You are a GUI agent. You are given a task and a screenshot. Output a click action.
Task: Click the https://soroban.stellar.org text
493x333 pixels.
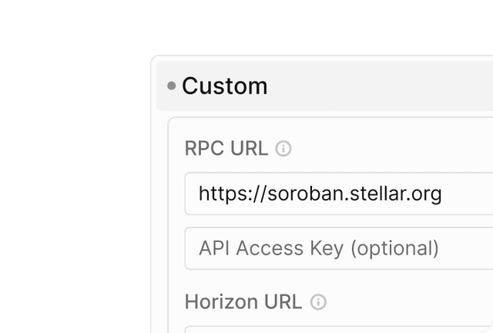320,194
